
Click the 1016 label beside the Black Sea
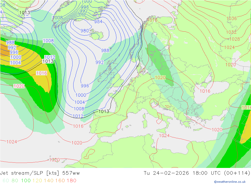[x=205, y=91]
